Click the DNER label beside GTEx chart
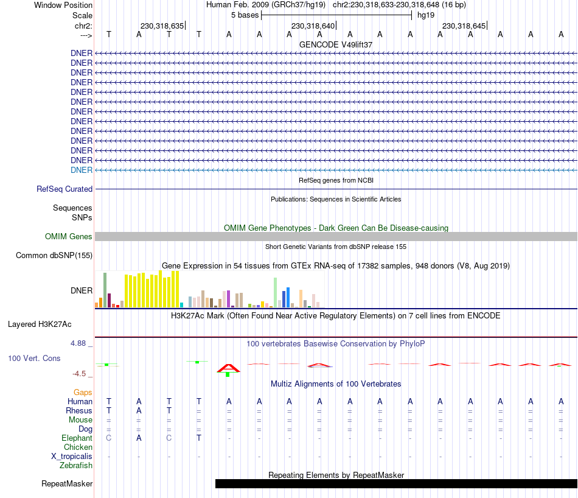The image size is (578, 498). point(82,290)
